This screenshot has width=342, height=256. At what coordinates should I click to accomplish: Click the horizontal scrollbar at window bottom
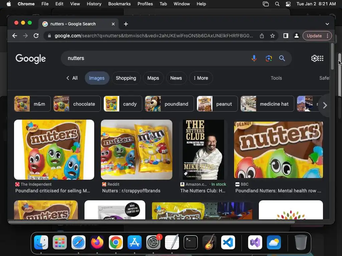click(x=152, y=222)
